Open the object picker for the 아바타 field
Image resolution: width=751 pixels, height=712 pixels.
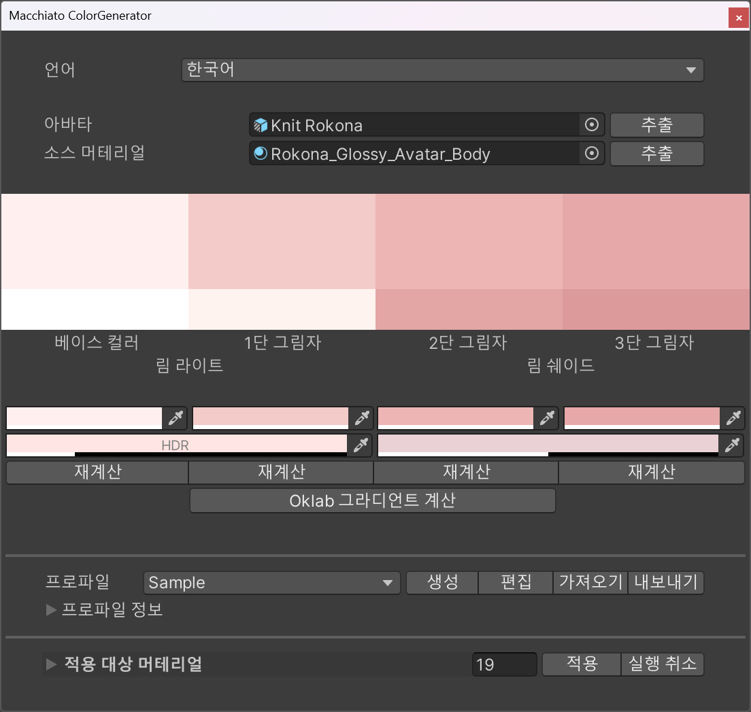592,125
